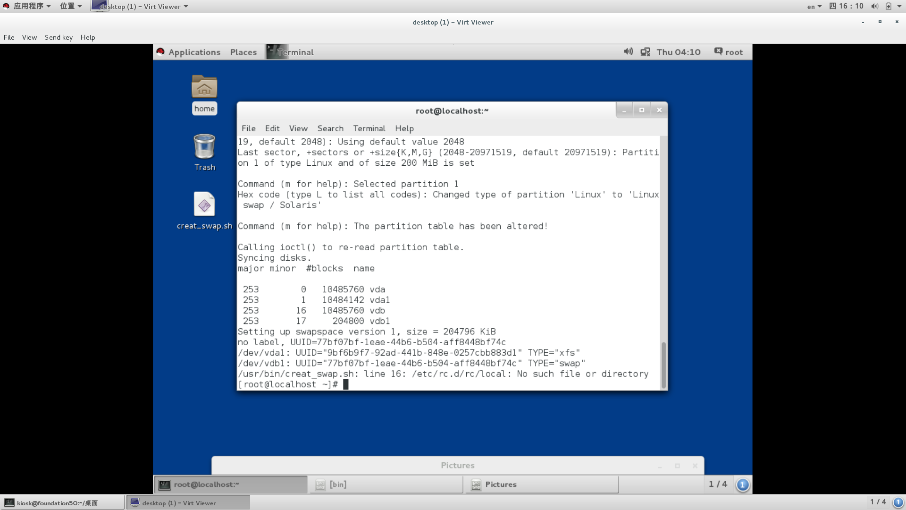
Task: Click the Help menu in terminal
Action: (x=404, y=128)
